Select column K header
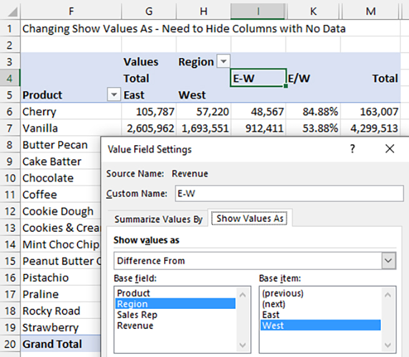The image size is (409, 357). tap(313, 11)
